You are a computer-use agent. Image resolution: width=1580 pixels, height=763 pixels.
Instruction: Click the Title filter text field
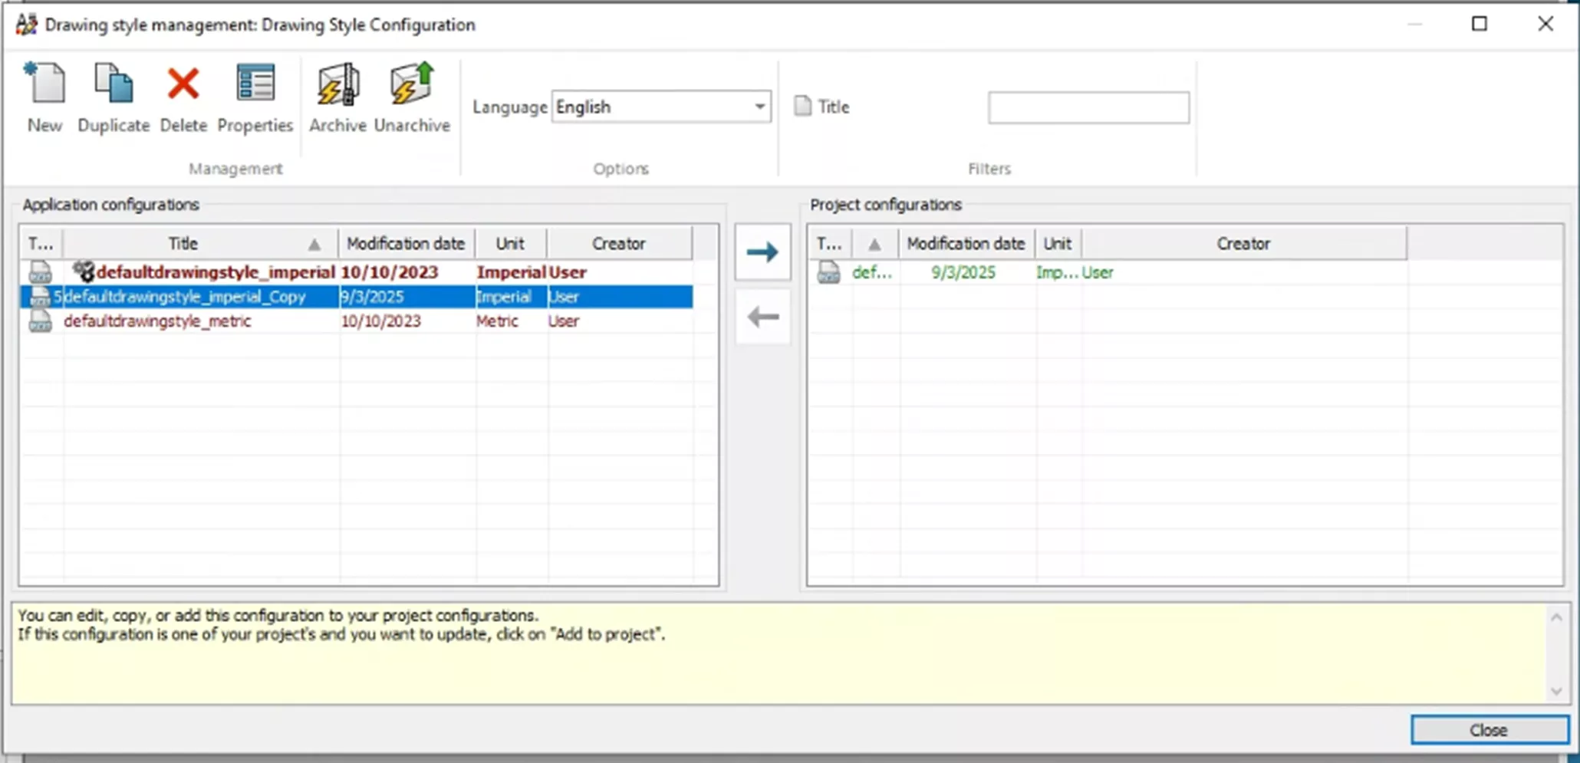point(1088,107)
